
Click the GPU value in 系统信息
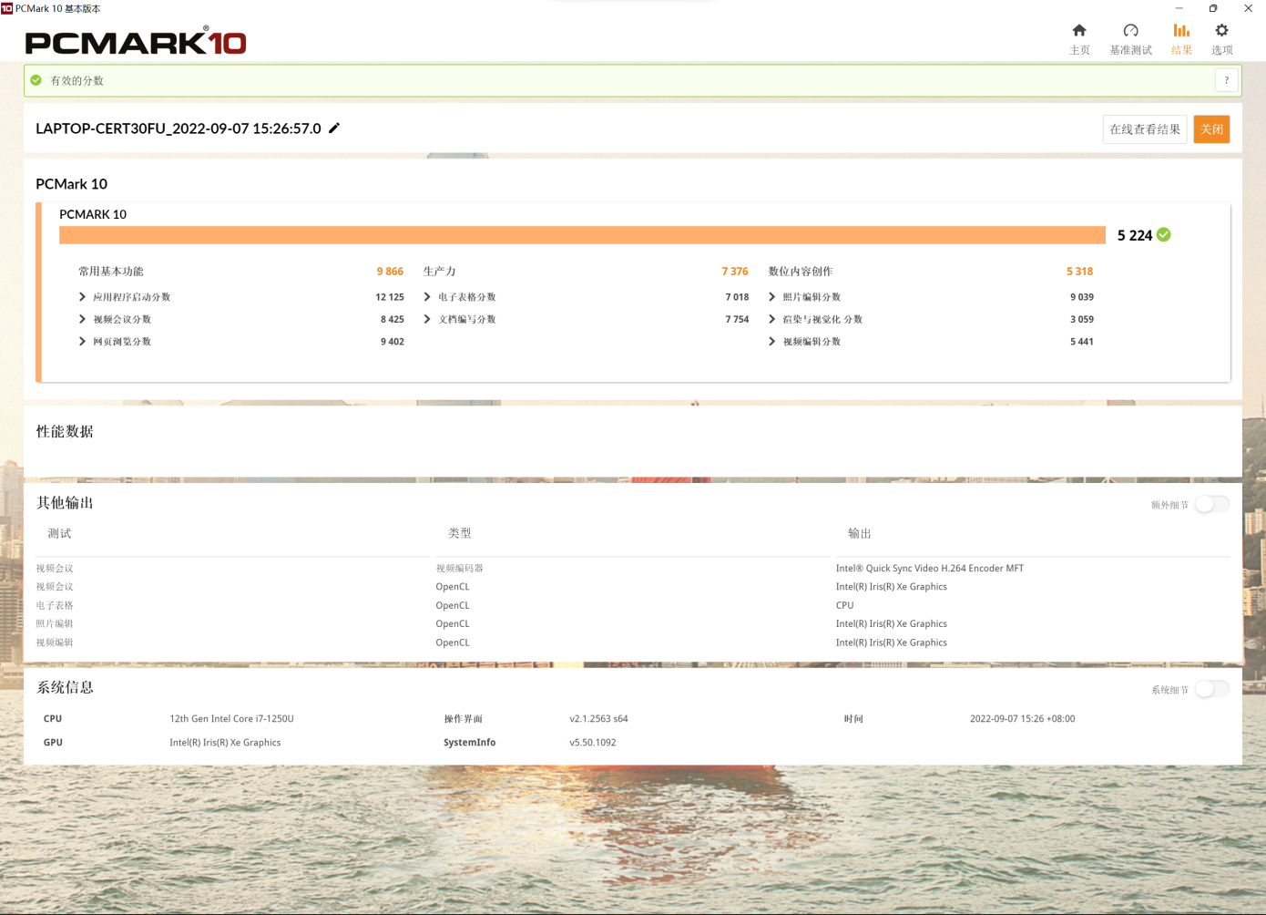[225, 743]
